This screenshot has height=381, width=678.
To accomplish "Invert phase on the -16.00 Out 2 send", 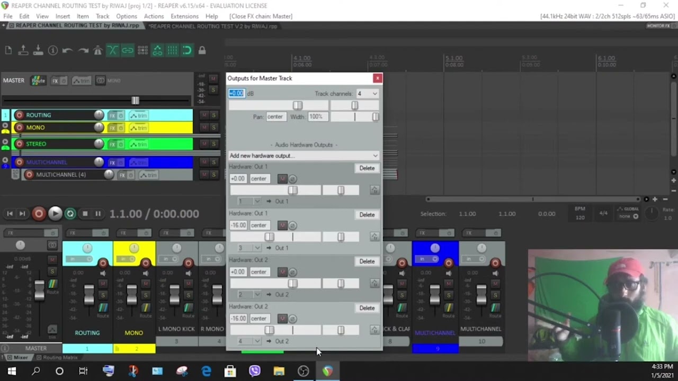I will point(293,319).
